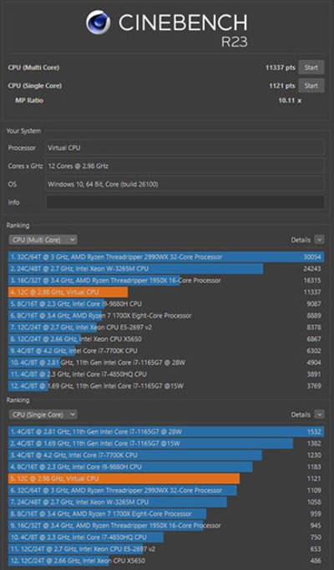Click the Processor field showing Virtual CPU
Image resolution: width=334 pixels, height=570 pixels.
(185, 148)
